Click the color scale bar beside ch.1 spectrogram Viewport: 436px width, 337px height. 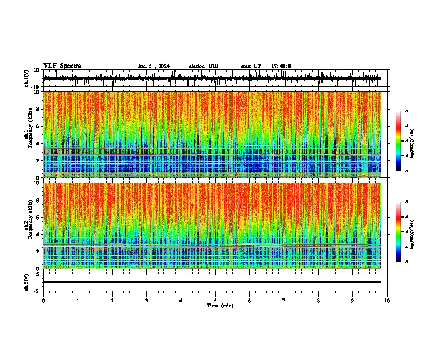(399, 141)
